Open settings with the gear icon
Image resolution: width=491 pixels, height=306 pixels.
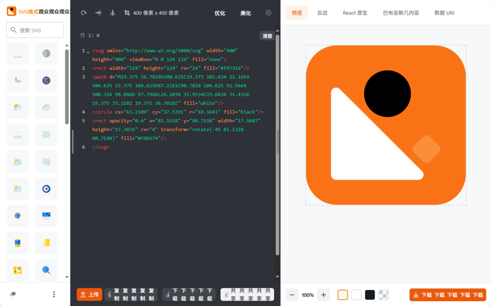[268, 13]
